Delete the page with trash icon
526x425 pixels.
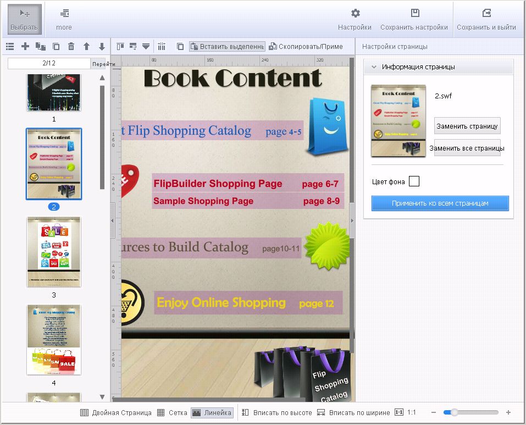pyautogui.click(x=71, y=46)
